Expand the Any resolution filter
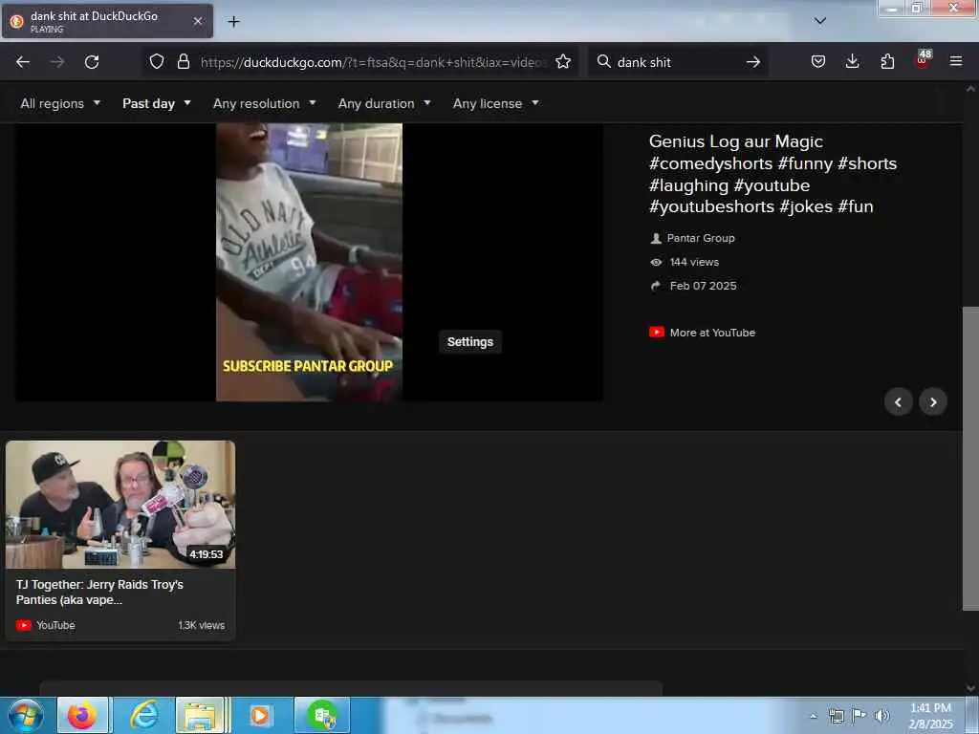The width and height of the screenshot is (979, 734). click(x=265, y=103)
